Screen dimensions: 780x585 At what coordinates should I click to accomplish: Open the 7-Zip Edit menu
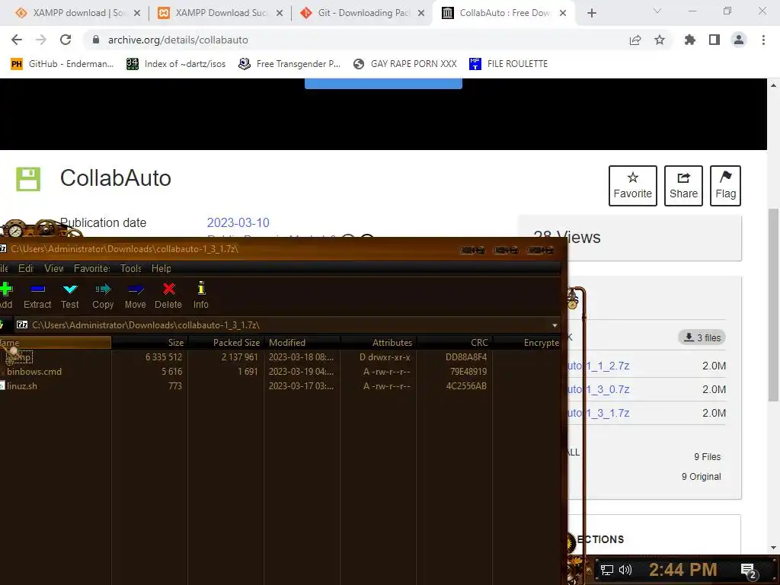[26, 269]
